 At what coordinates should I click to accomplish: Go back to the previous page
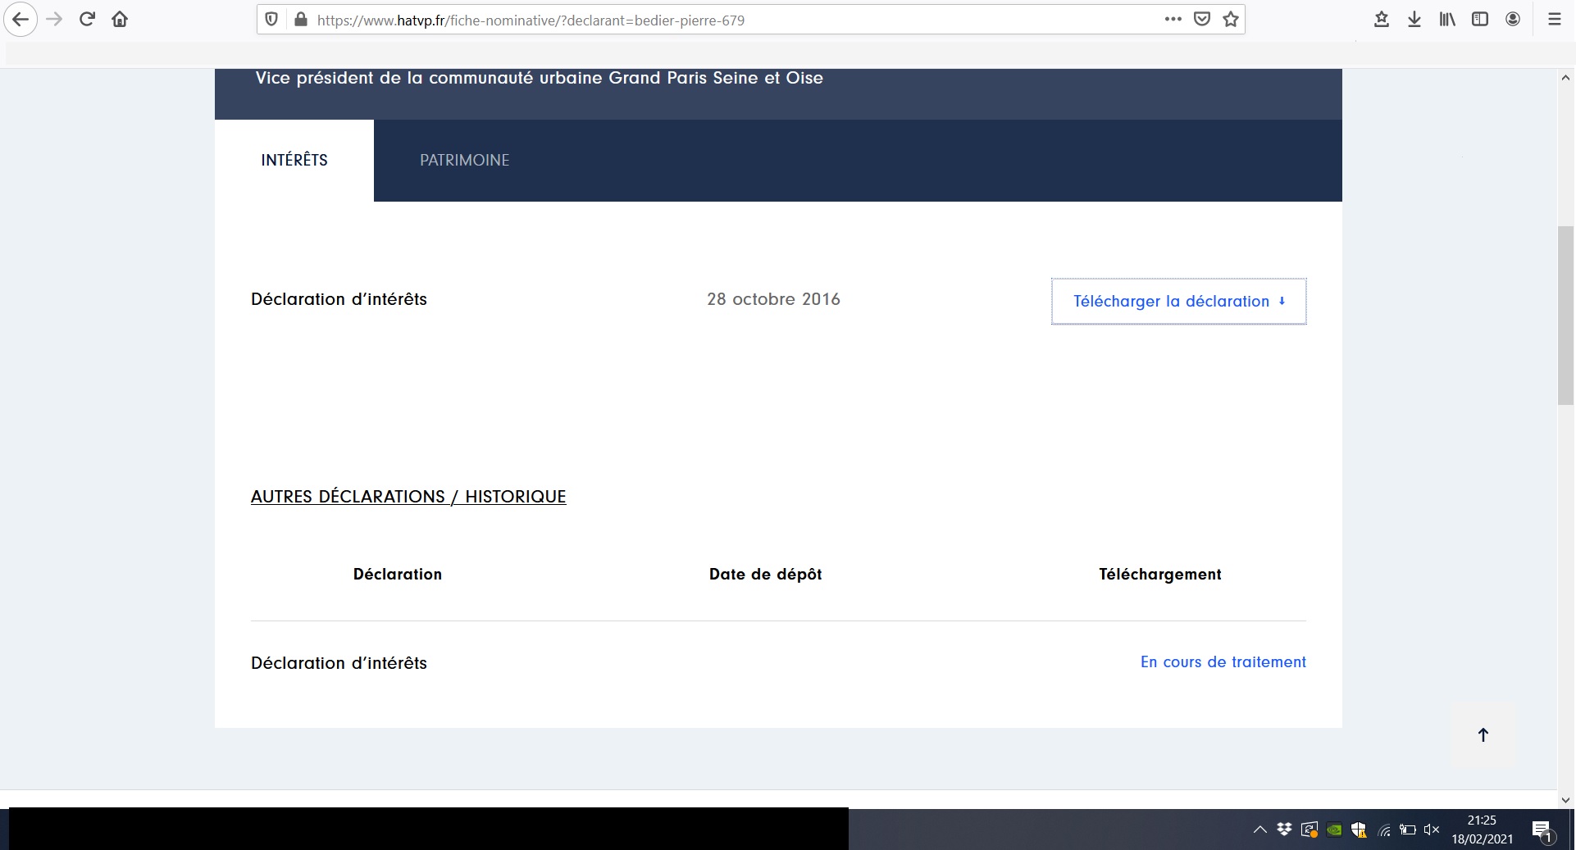(20, 20)
